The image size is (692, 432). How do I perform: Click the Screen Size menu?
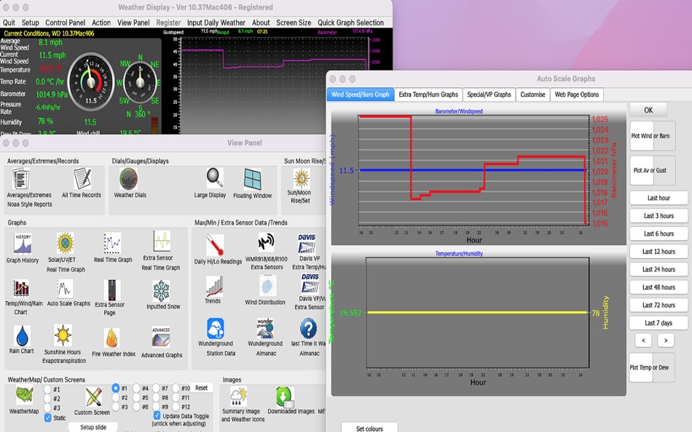[294, 23]
